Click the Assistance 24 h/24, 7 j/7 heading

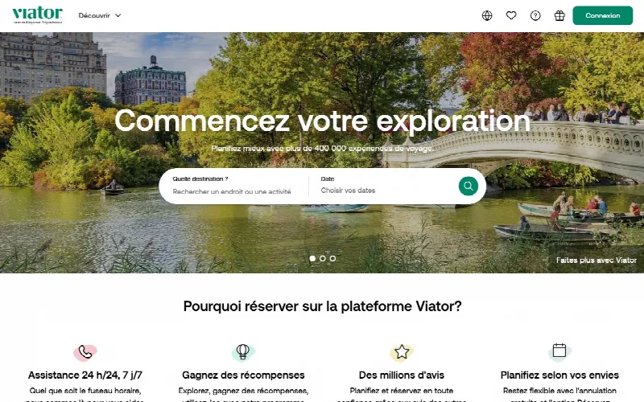pos(85,375)
